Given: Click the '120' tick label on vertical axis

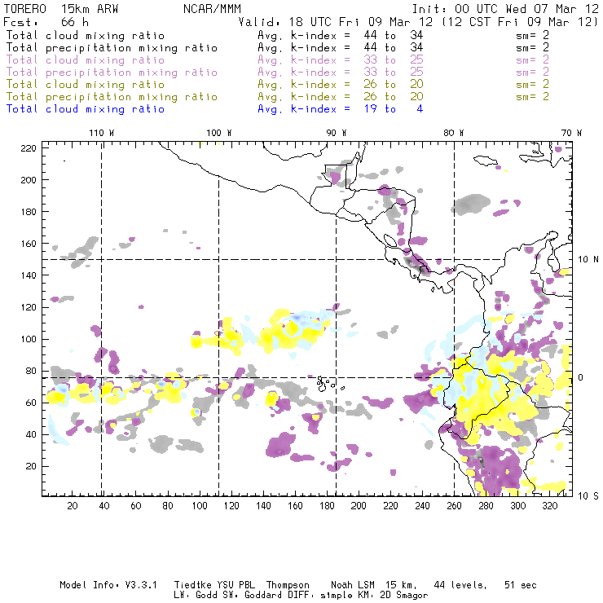Looking at the screenshot, I should coord(29,307).
